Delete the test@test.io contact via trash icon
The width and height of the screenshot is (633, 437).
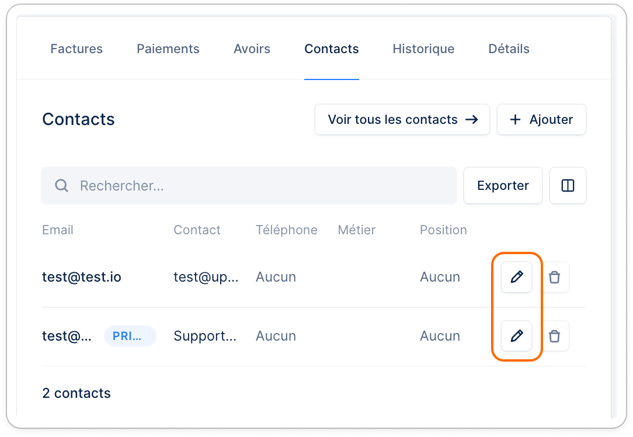point(554,277)
